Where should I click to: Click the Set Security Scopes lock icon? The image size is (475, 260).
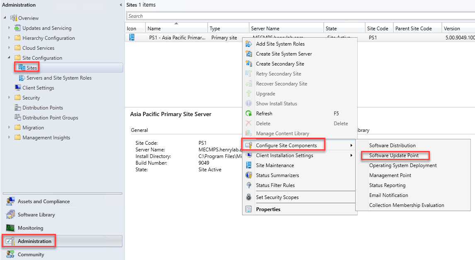click(x=249, y=197)
